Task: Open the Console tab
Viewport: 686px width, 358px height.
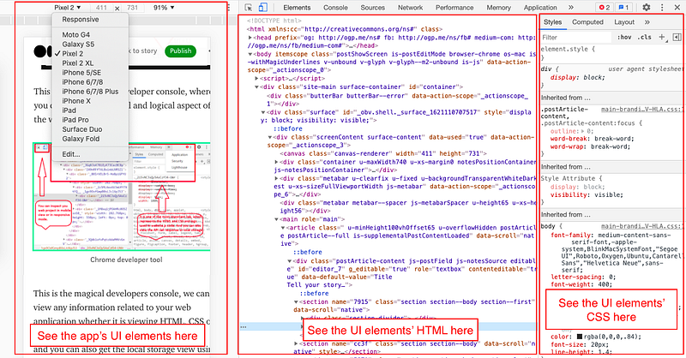Action: [335, 8]
